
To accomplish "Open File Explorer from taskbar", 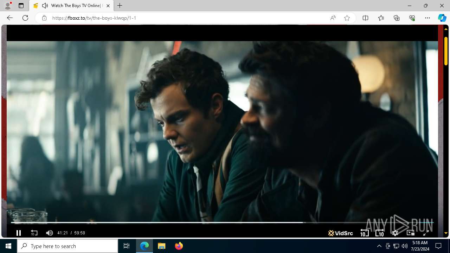I will (x=162, y=246).
